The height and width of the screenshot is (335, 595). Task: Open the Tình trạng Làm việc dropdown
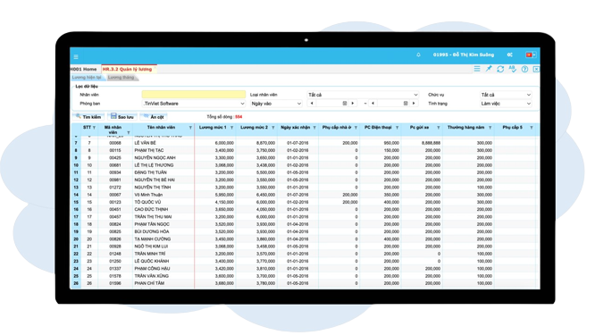(506, 104)
